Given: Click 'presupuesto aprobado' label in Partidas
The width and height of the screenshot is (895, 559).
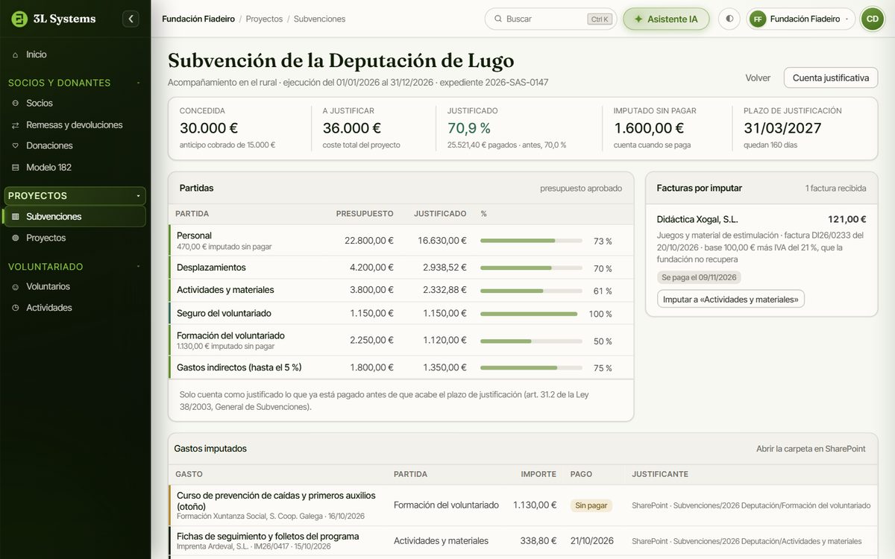Looking at the screenshot, I should pyautogui.click(x=581, y=189).
